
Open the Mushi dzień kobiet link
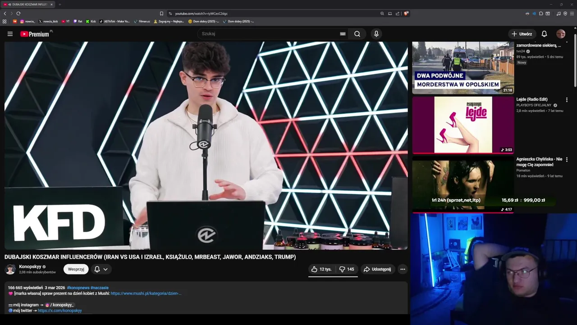coord(146,293)
